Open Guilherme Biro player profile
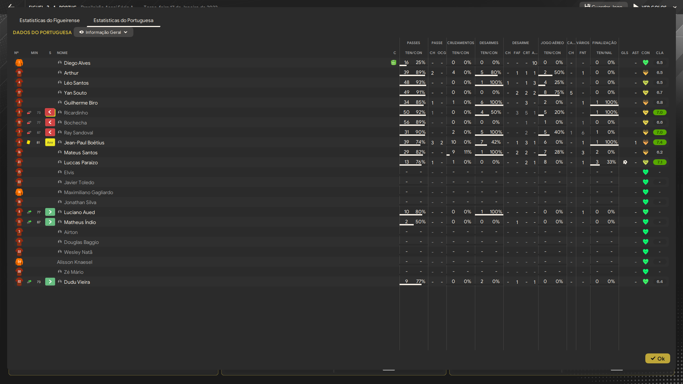 [81, 103]
